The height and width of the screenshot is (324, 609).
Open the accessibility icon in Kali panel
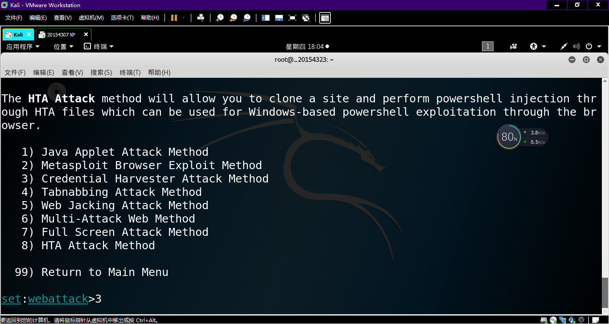[x=534, y=46]
